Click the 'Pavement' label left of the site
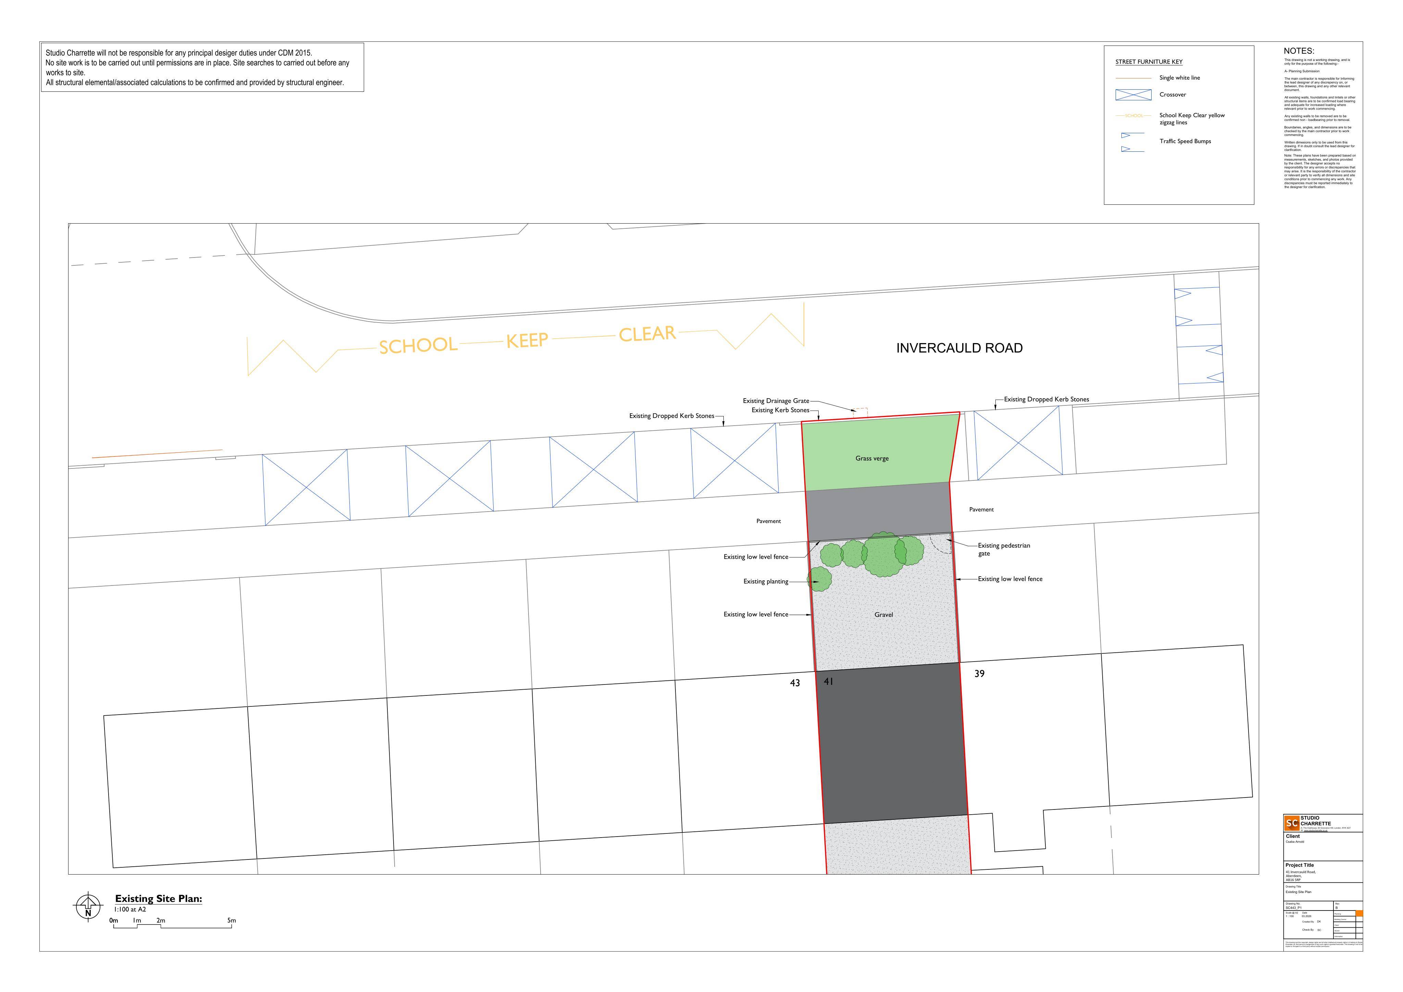 [x=769, y=521]
